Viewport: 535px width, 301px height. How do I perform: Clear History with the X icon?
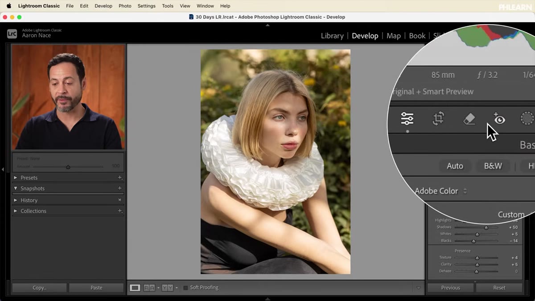120,200
